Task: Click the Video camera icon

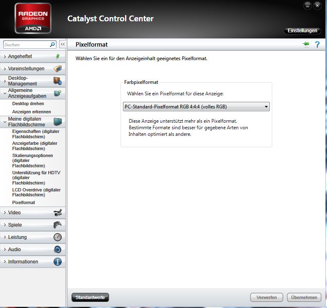Action: click(x=58, y=212)
